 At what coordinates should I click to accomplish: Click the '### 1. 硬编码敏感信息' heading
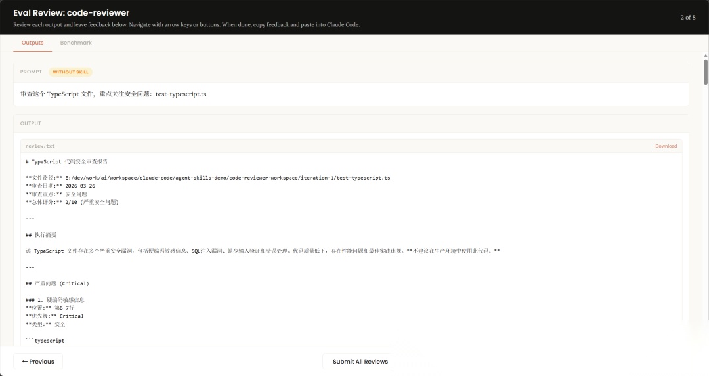click(x=55, y=300)
